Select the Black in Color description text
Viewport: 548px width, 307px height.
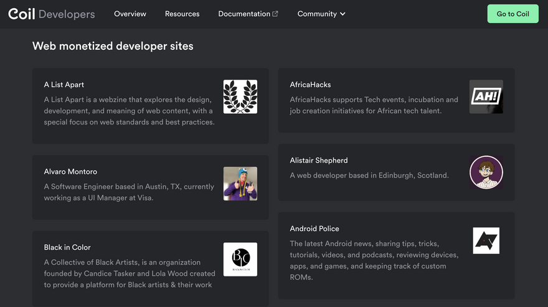(130, 273)
